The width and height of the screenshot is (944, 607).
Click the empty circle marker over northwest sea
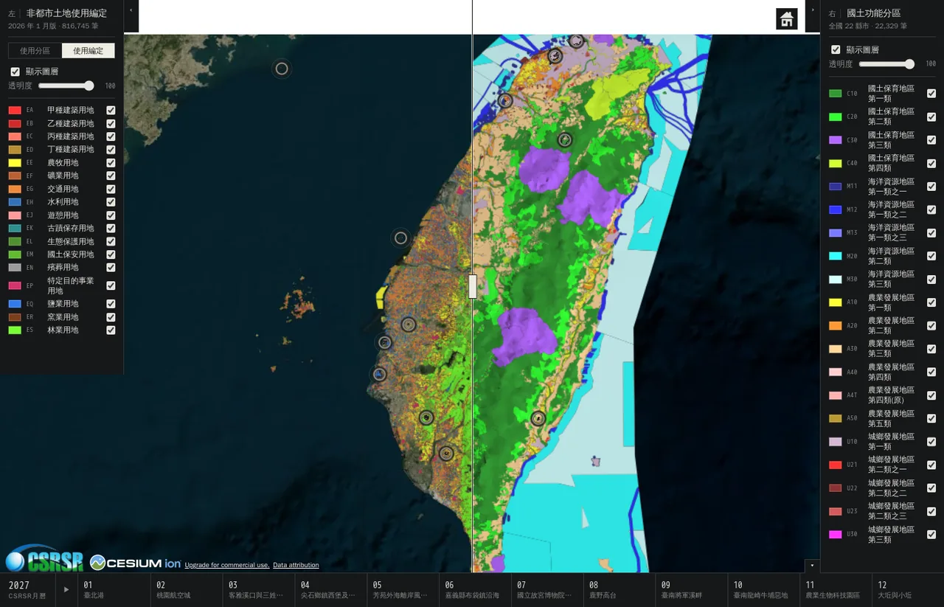coord(282,69)
